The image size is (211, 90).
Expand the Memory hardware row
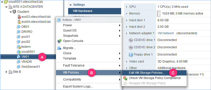point(127,13)
